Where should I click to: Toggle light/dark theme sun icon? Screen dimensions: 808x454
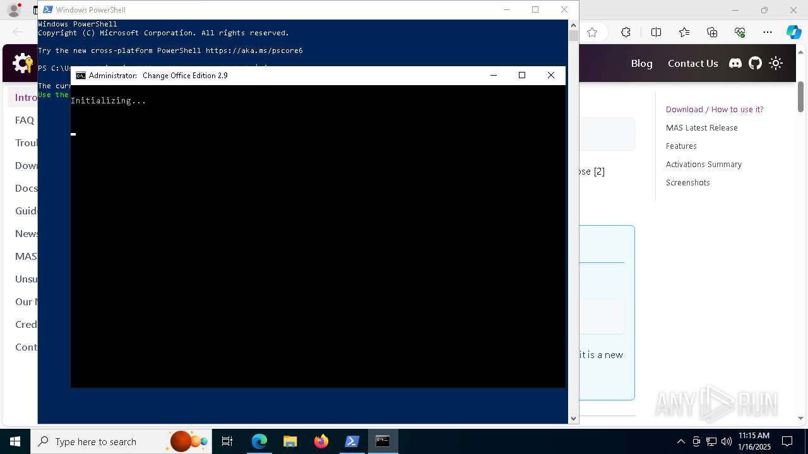(x=776, y=63)
